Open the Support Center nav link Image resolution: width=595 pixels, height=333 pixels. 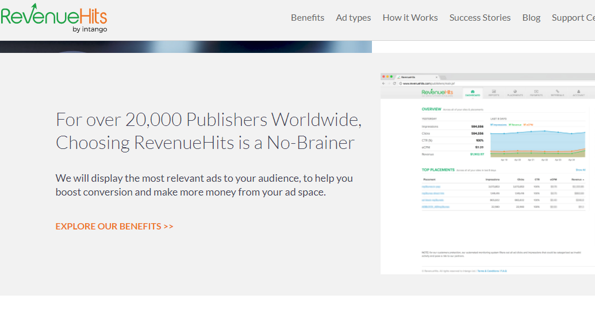coord(573,18)
